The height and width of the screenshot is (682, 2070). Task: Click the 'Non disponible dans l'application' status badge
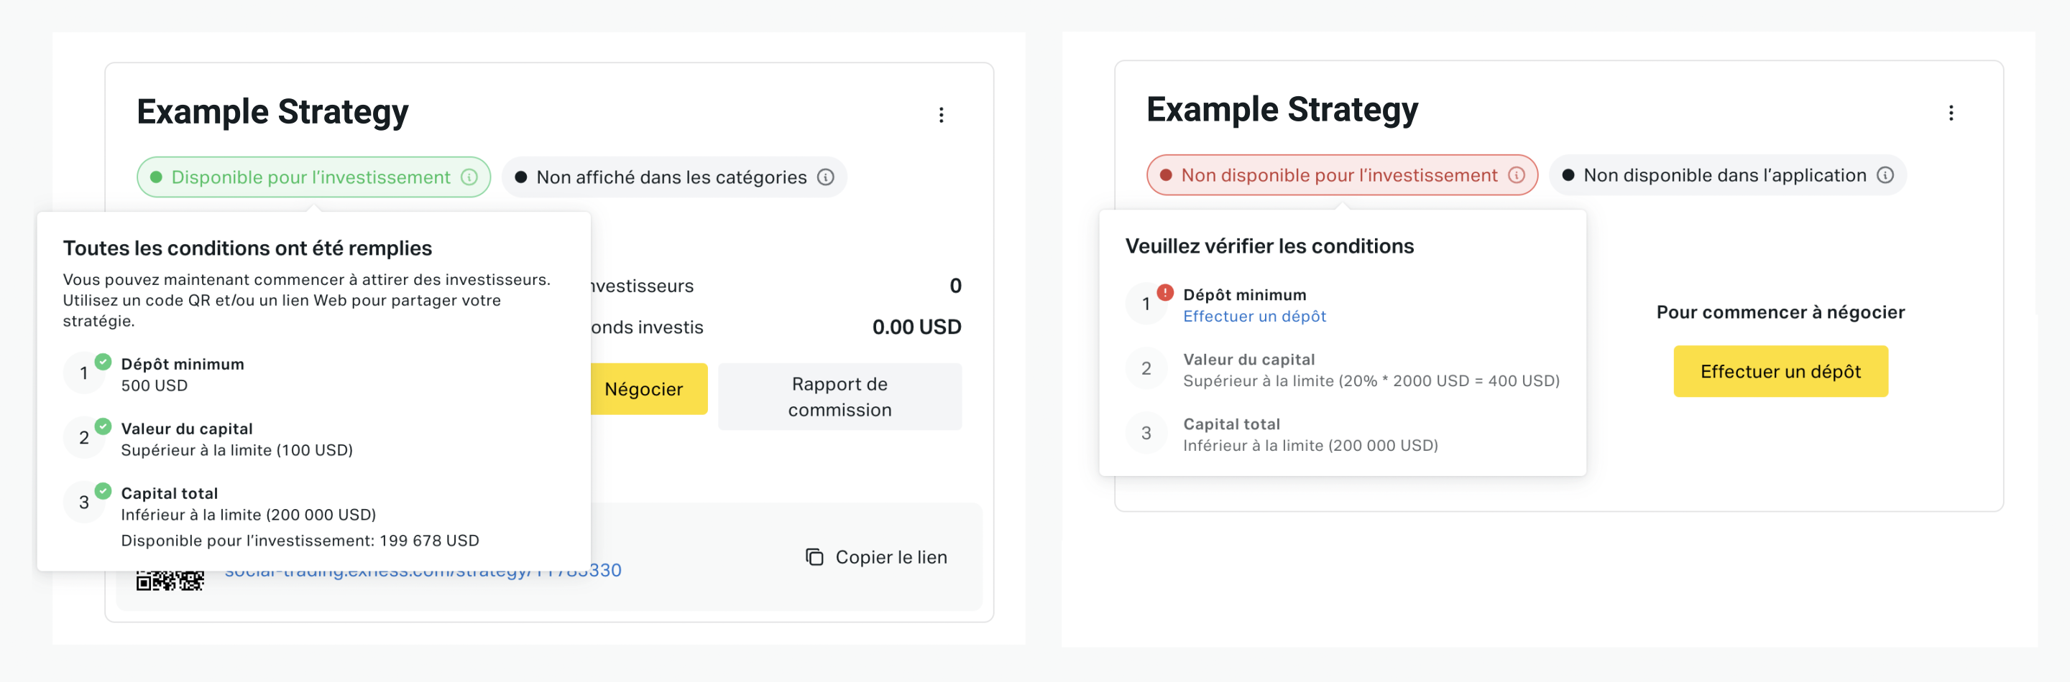coord(1728,175)
